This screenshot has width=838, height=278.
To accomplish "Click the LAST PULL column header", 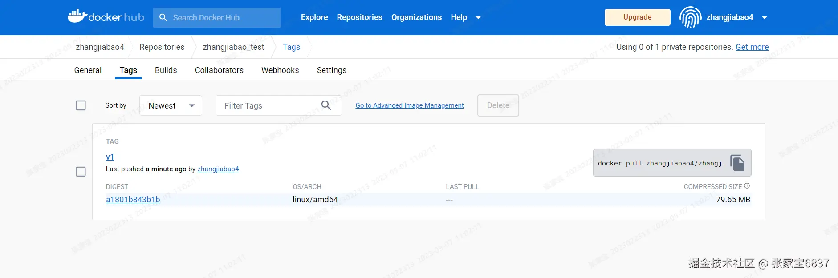I will point(462,187).
